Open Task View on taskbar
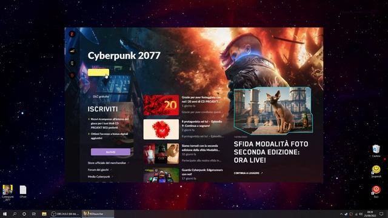Screen dimensions: 388x218 coord(34,214)
